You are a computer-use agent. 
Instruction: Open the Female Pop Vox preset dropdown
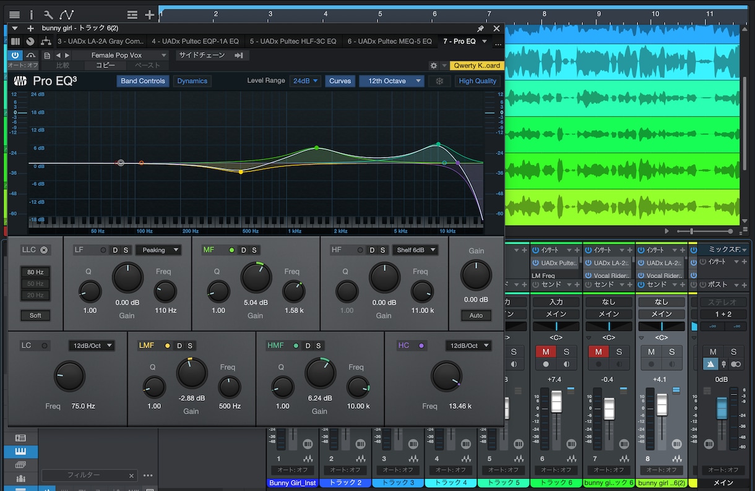click(x=120, y=55)
